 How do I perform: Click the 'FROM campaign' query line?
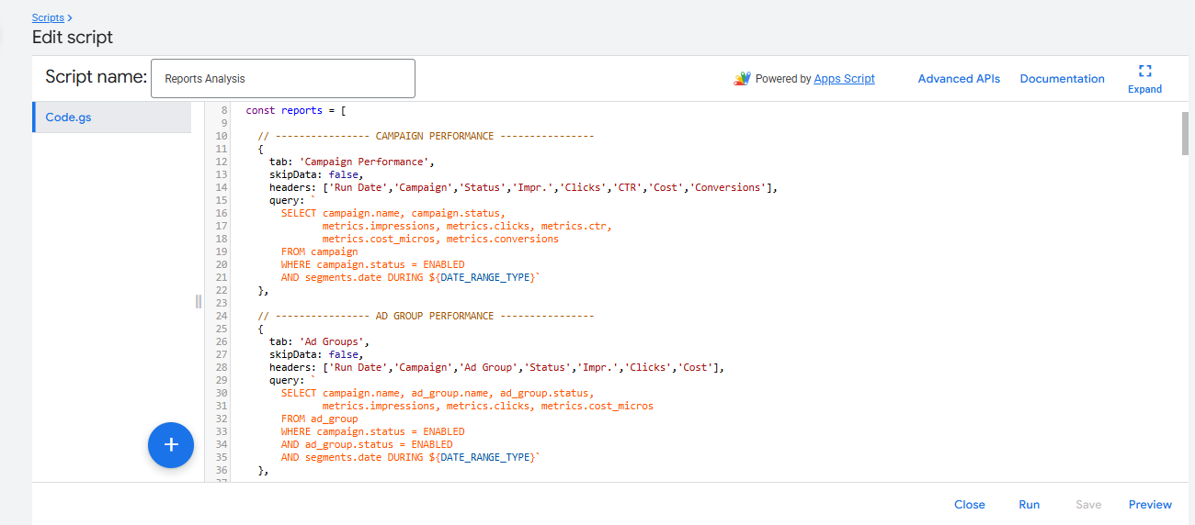(319, 251)
